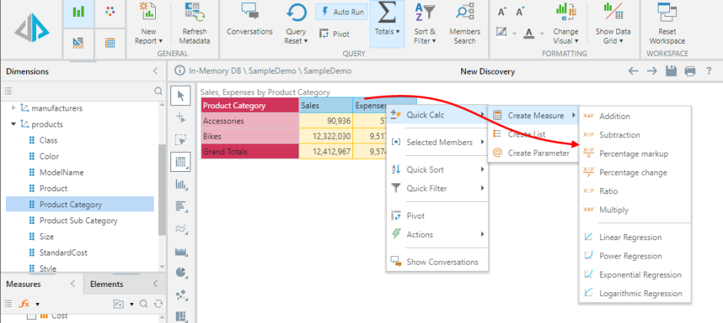Choose the Ratio quick calc
723x323 pixels.
click(x=635, y=191)
